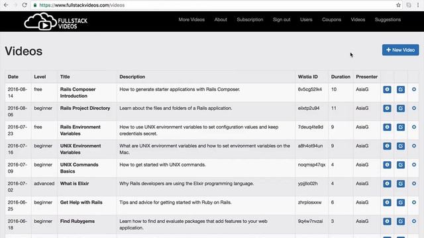Edit the Rails Composer Introduction video
This screenshot has height=238, width=424.
(x=400, y=89)
